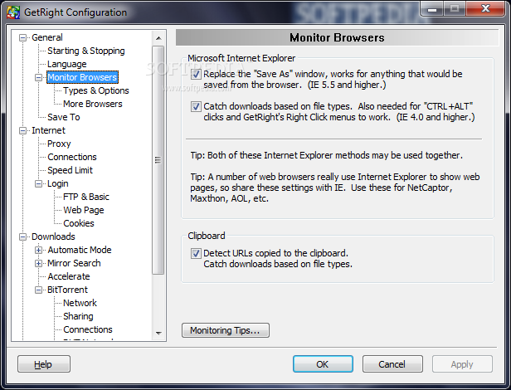Select Connections under BitTorrent

coord(88,329)
